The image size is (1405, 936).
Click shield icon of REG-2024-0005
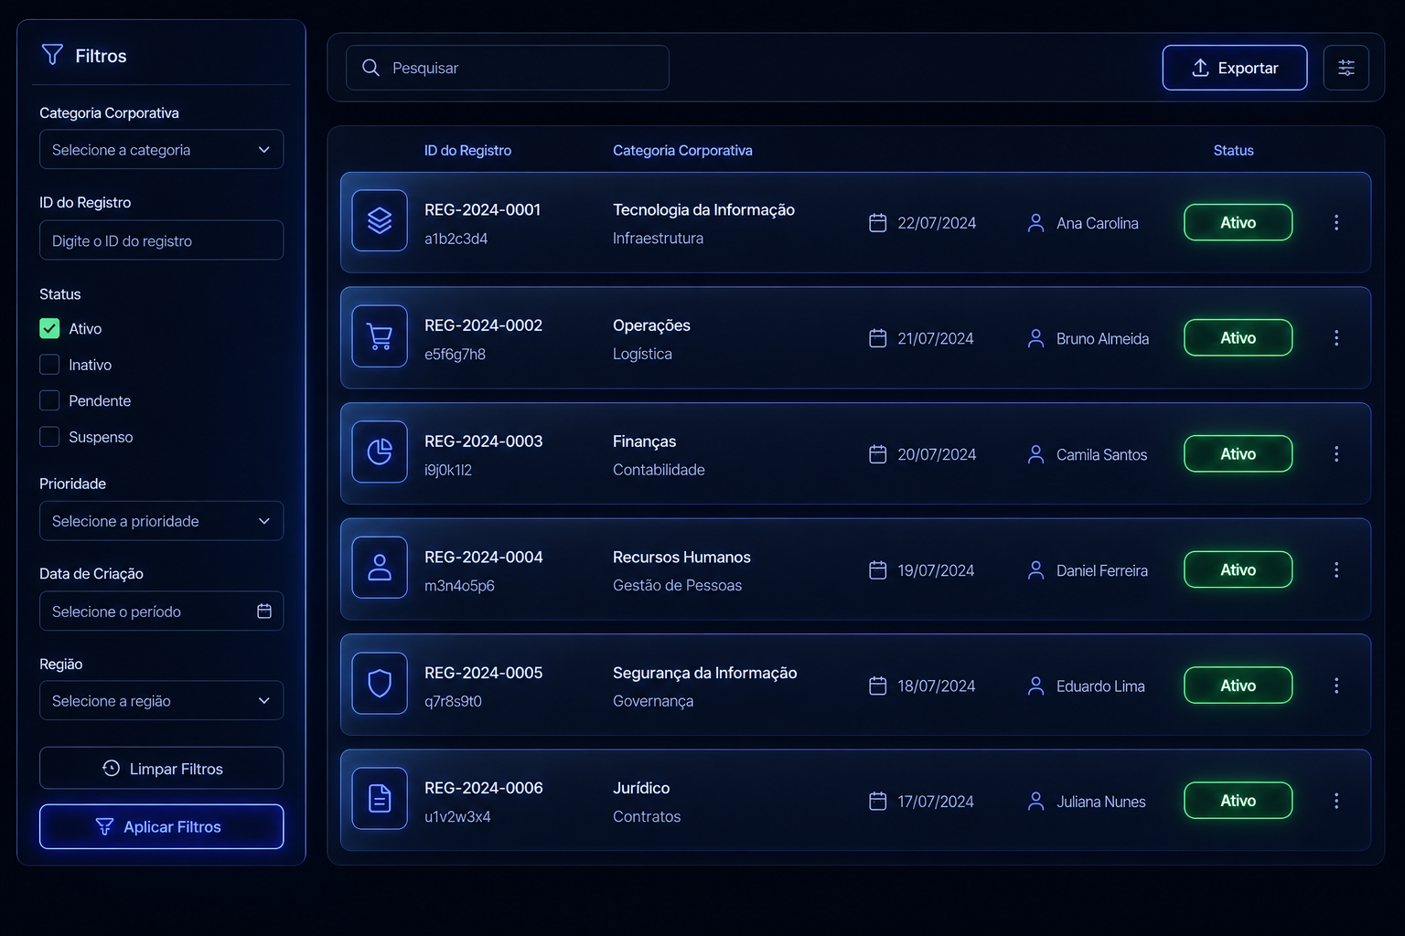(380, 683)
